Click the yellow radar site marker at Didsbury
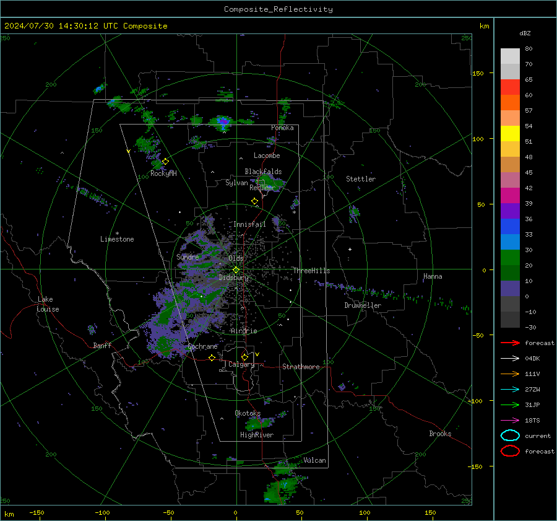This screenshot has height=521, width=557. click(x=236, y=270)
